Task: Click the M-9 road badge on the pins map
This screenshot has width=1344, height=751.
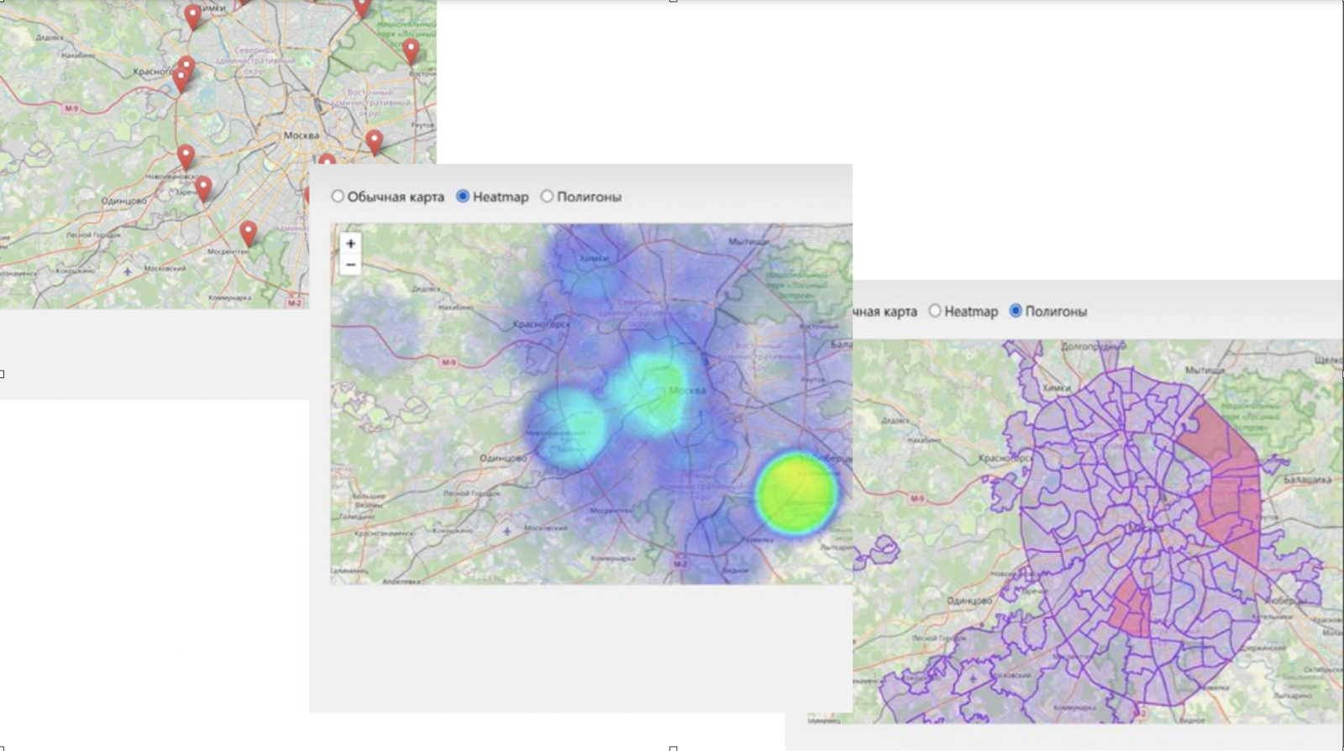Action: [71, 108]
